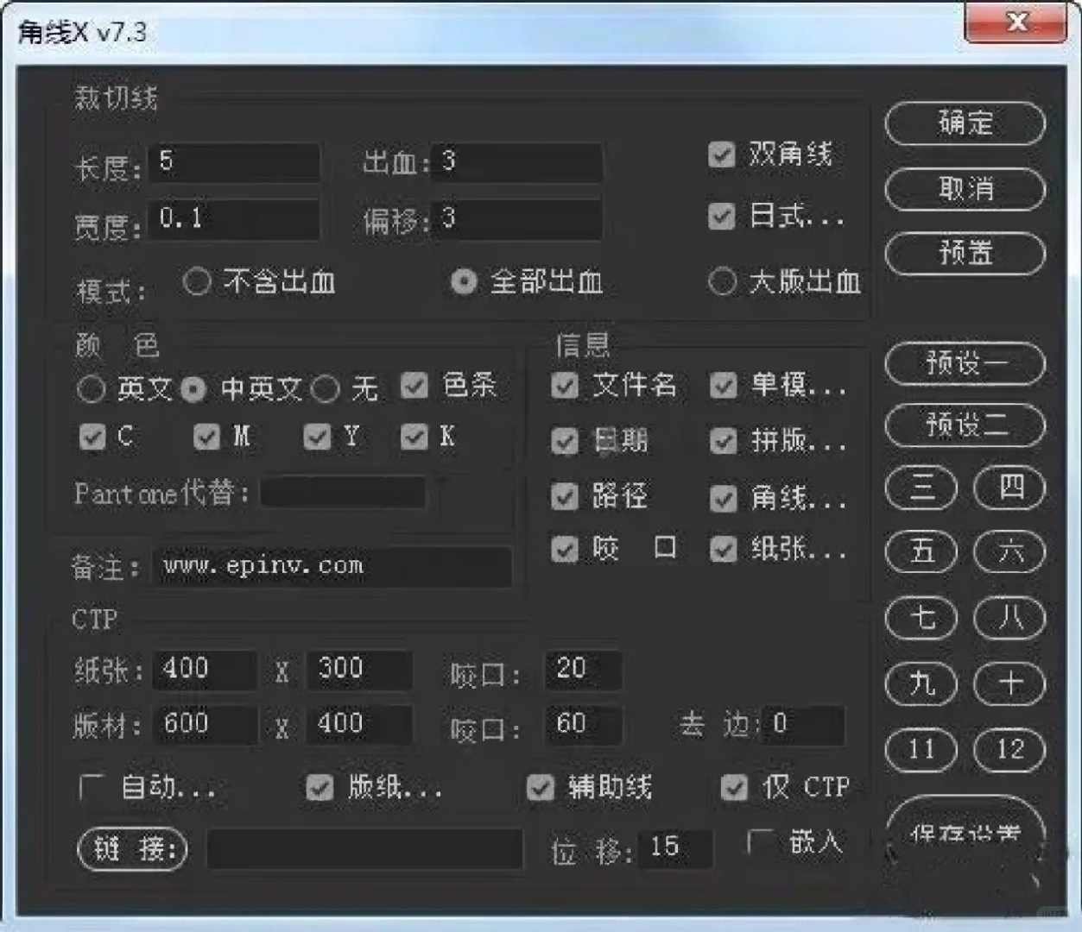Select preset 预设二
Screen dimensions: 1082x932
[963, 426]
